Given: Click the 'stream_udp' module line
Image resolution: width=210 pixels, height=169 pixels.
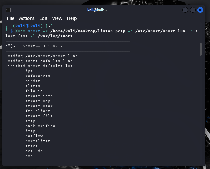Looking at the screenshot, I should point(38,101).
